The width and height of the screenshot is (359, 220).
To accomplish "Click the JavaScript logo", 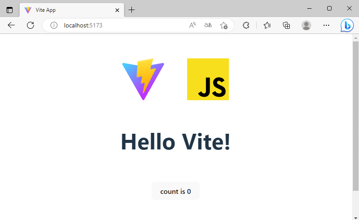I will (208, 79).
